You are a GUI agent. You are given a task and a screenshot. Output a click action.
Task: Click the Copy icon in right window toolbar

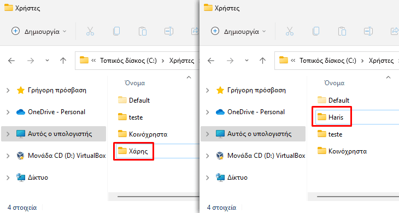tap(316, 31)
